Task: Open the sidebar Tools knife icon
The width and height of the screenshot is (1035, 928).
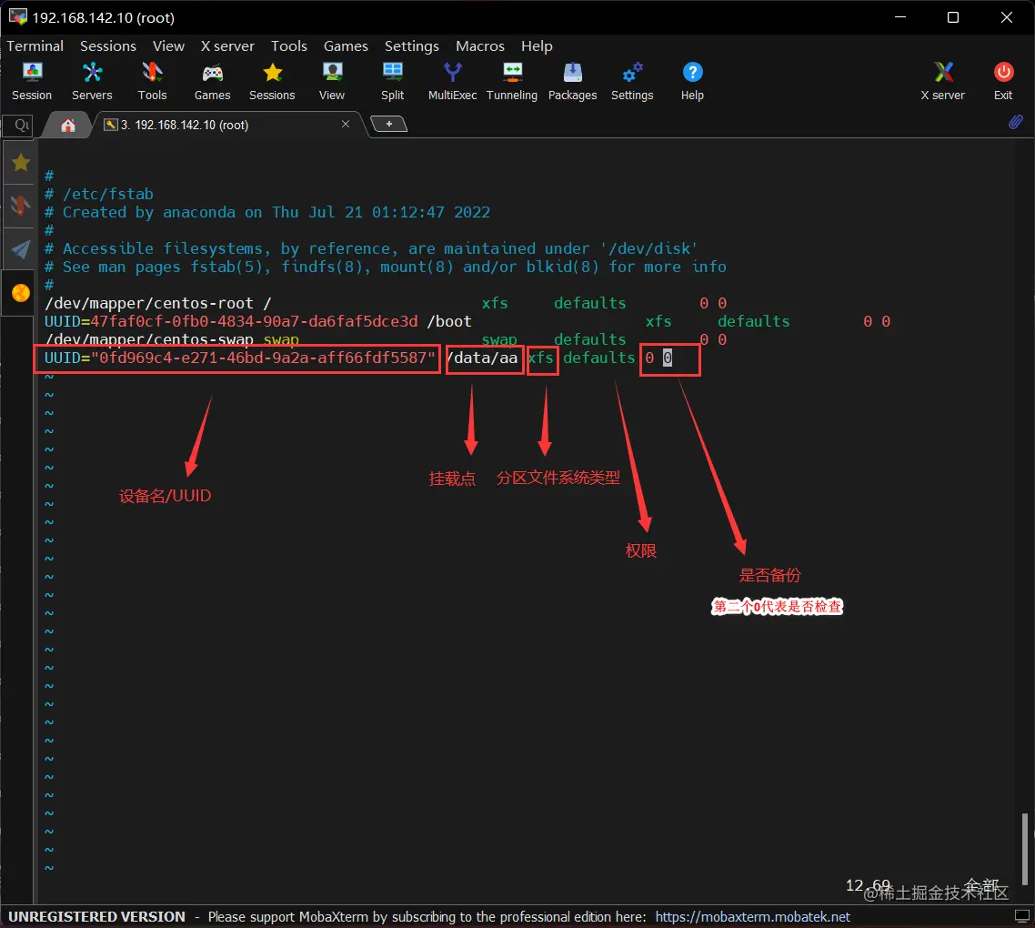Action: pos(20,206)
